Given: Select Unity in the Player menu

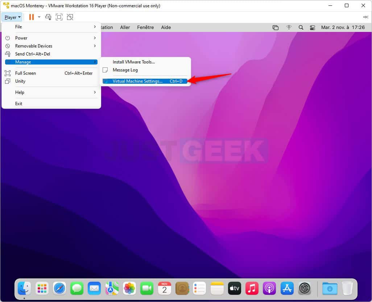Looking at the screenshot, I should click(51, 81).
